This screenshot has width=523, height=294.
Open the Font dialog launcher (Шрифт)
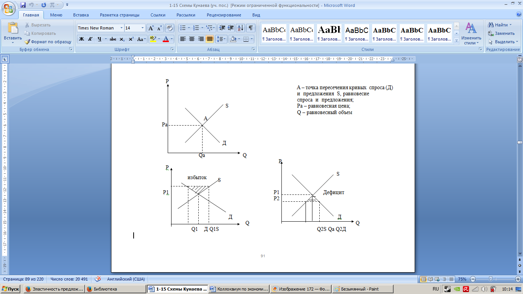(172, 49)
